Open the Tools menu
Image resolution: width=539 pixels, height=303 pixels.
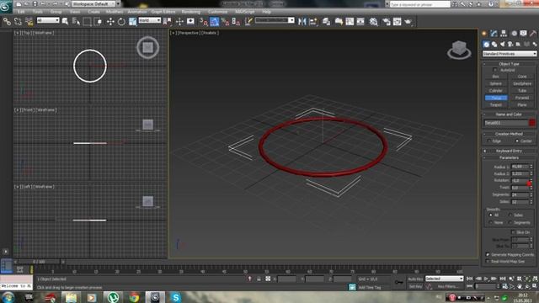[38, 12]
